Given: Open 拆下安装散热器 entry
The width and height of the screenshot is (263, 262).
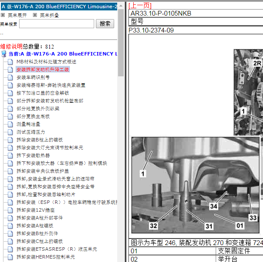Looking at the screenshot, I should [33, 156].
